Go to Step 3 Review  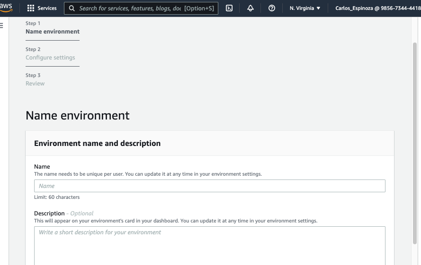click(35, 83)
